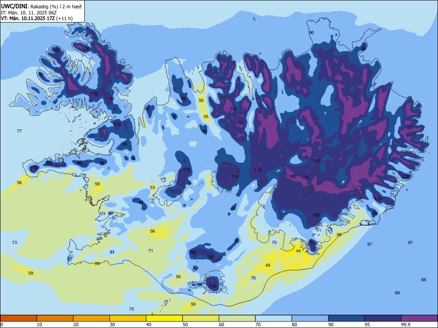Click the medium blue 90–95 legend swatch
Screen dimensions: 438x328
(346, 318)
